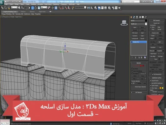The width and height of the screenshot is (166, 125).
Task: Click the Mirror tool icon
Action: 88,8
